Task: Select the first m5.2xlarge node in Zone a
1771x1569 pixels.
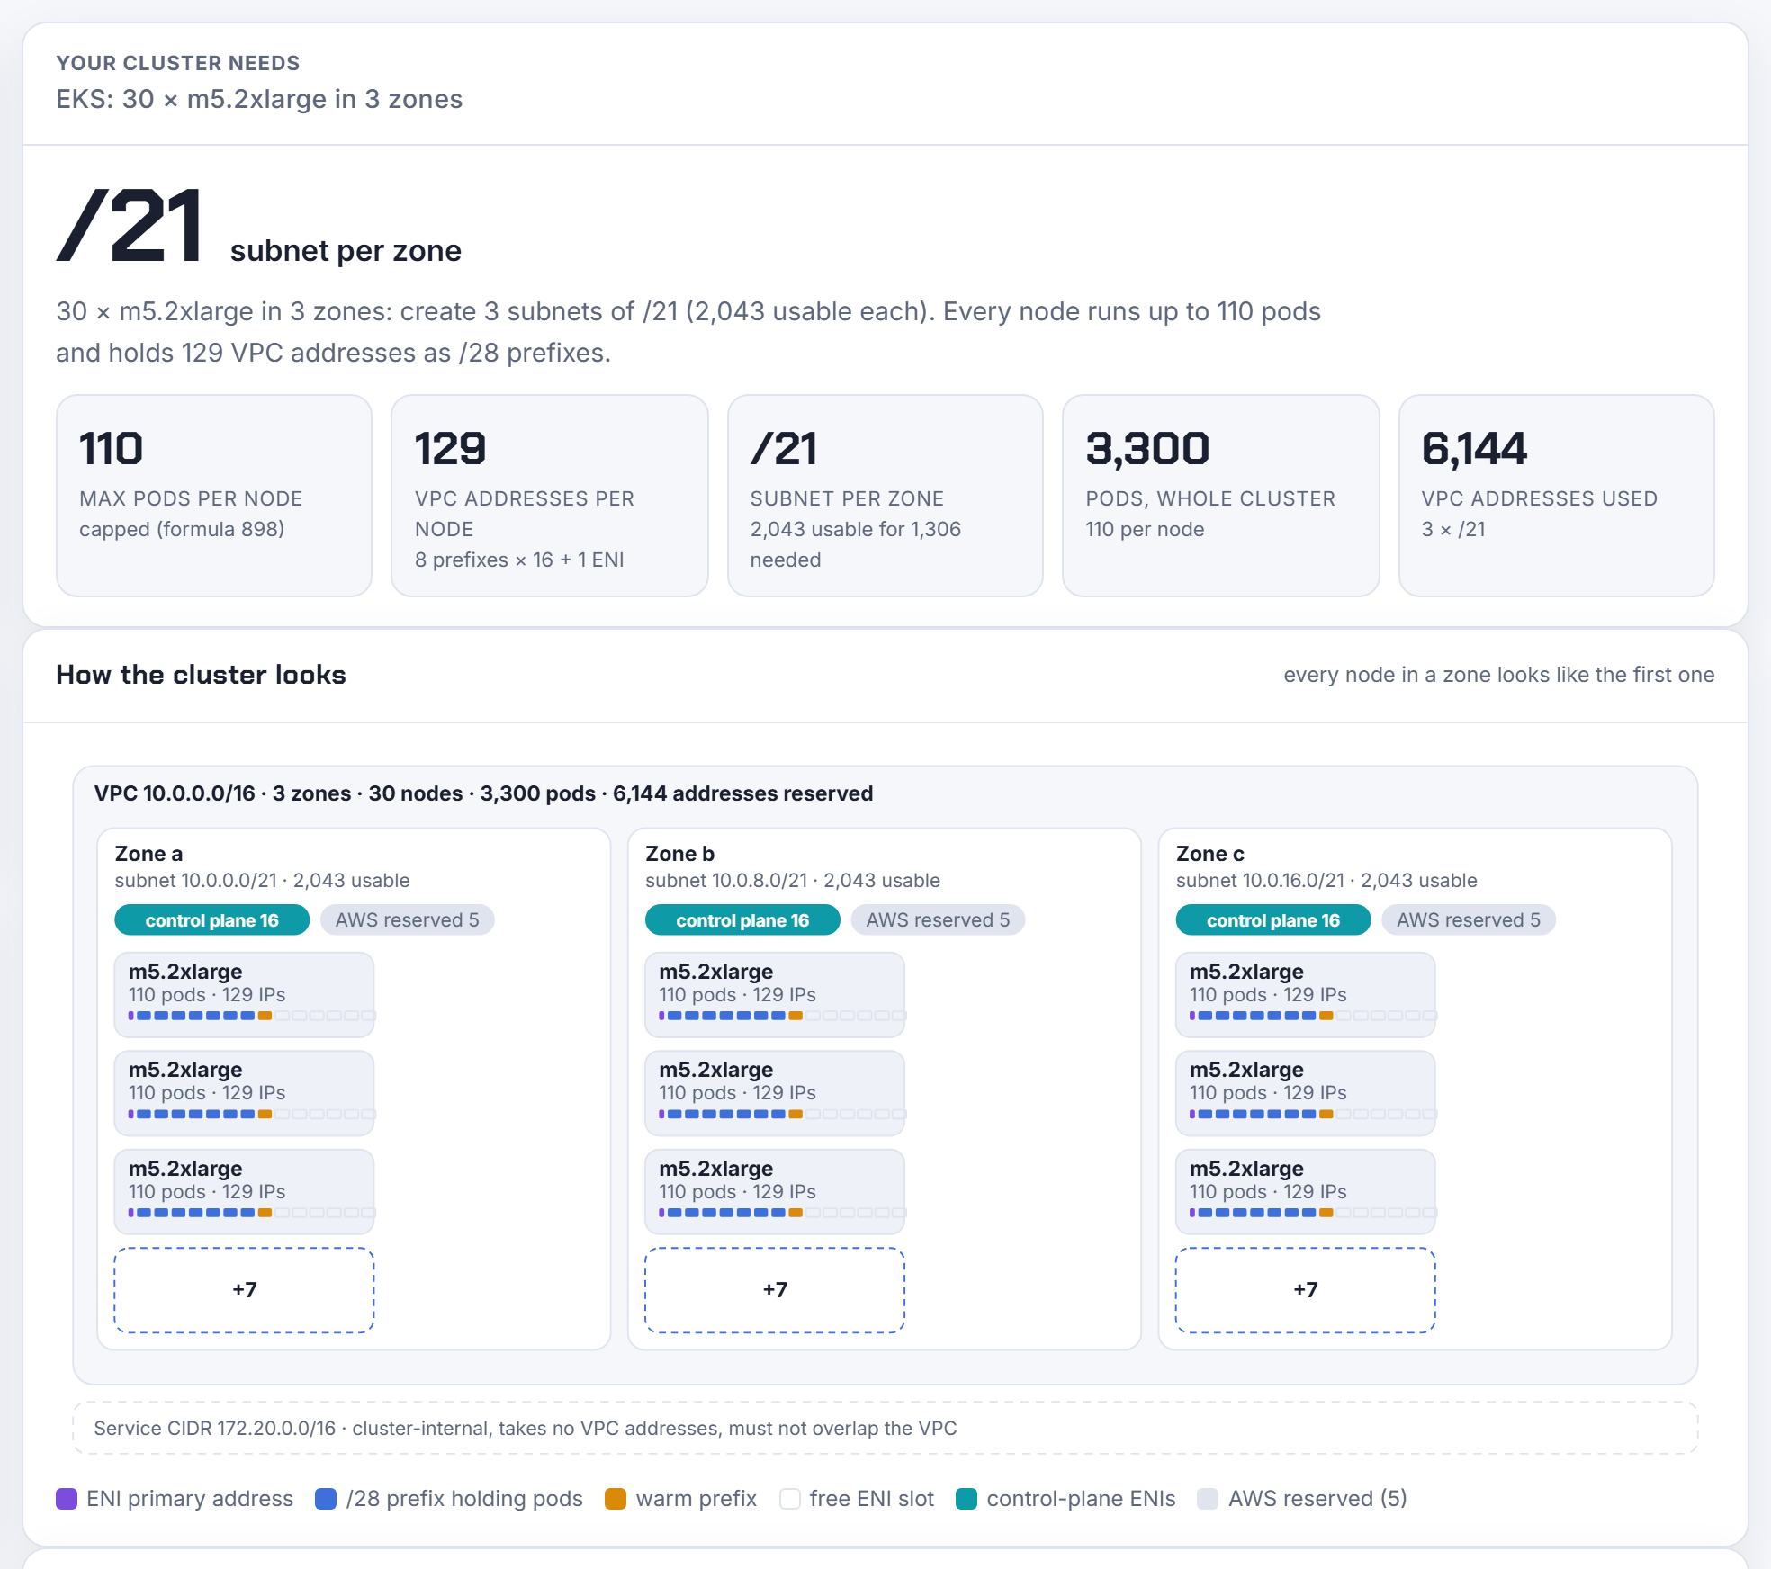Action: [244, 995]
